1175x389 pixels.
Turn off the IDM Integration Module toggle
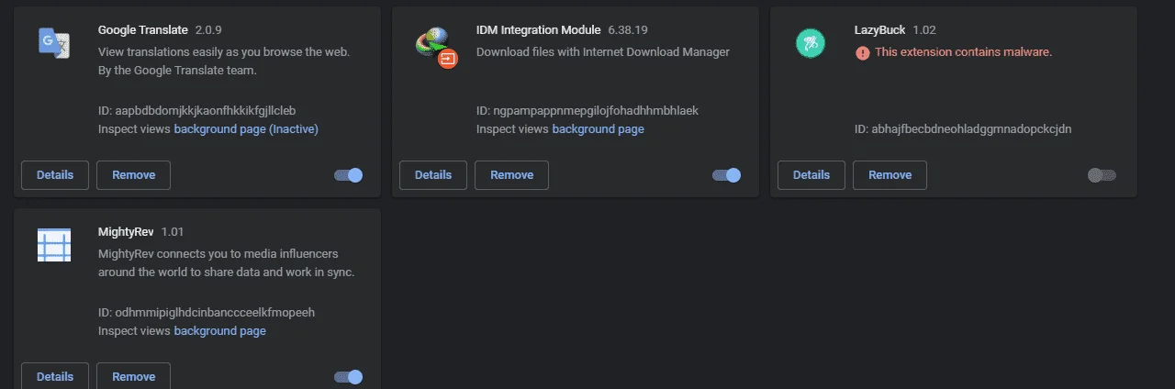pos(727,175)
